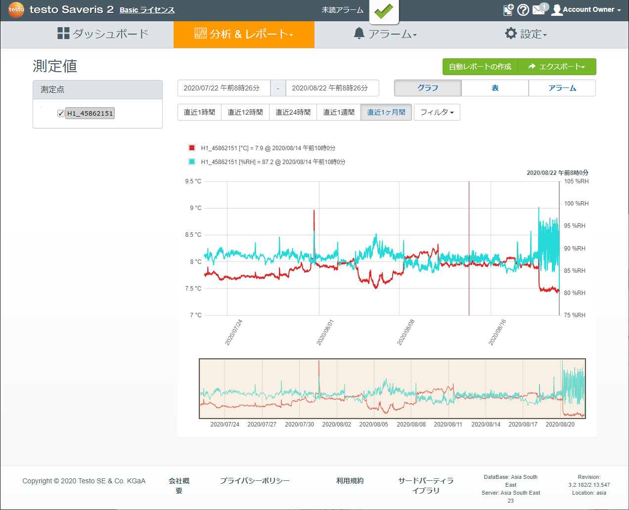Click the H1_45862151 [%RH] legend text
The width and height of the screenshot is (629, 510).
(x=273, y=162)
